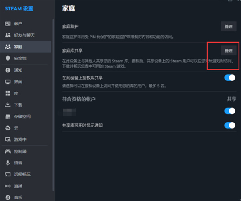Click the 音乐 music note icon
This screenshot has width=241, height=201.
click(8, 197)
